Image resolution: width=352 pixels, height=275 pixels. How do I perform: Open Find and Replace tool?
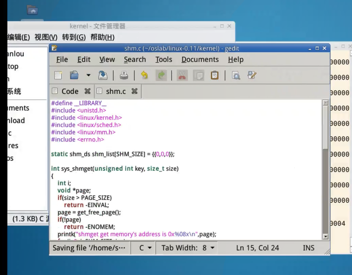252,75
